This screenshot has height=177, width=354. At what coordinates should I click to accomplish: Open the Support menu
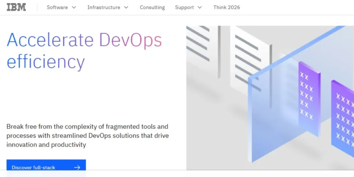tap(184, 7)
